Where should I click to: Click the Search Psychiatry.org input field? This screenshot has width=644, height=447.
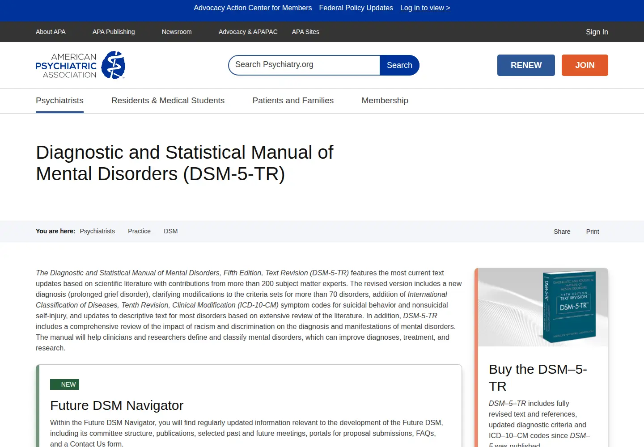(304, 65)
